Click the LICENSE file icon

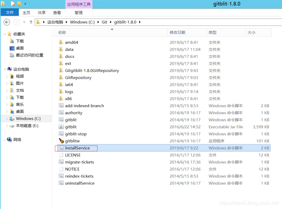point(61,155)
